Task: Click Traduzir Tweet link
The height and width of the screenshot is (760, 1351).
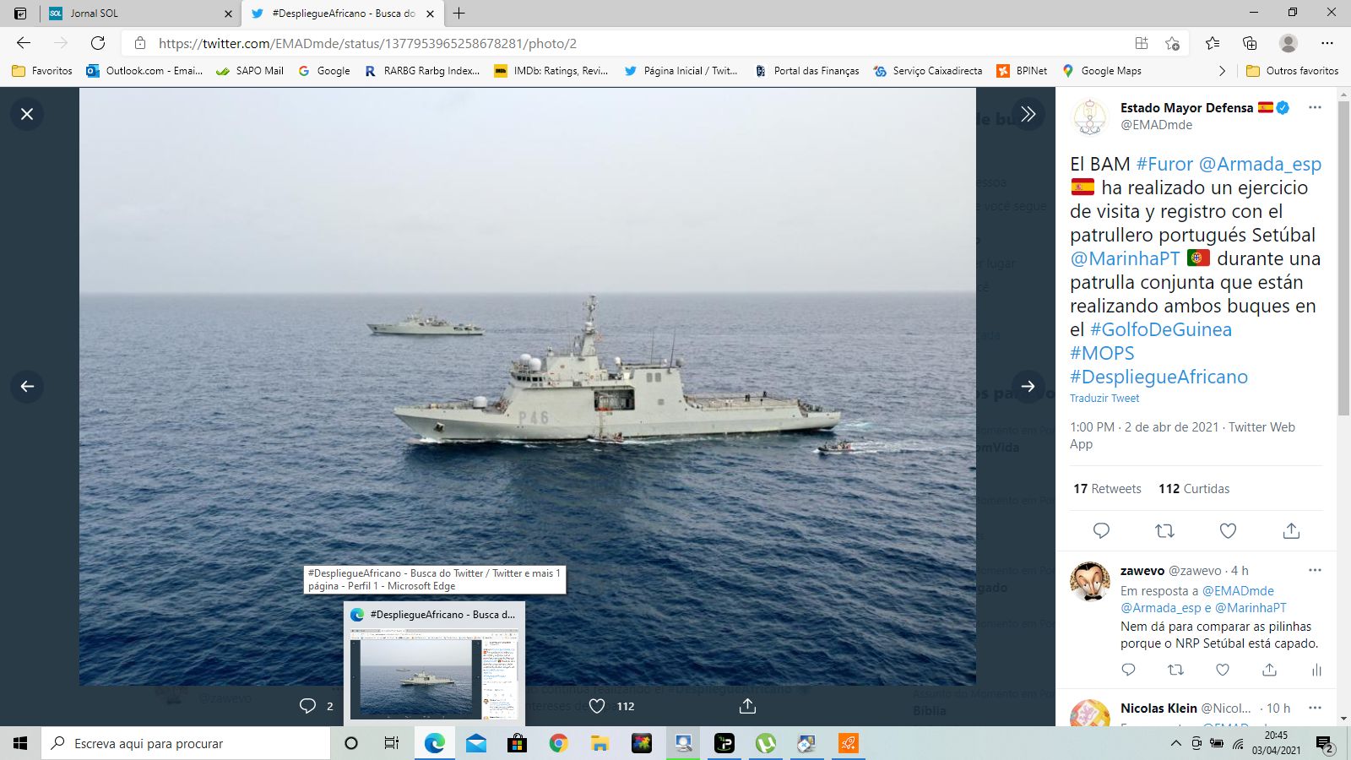Action: coord(1104,398)
